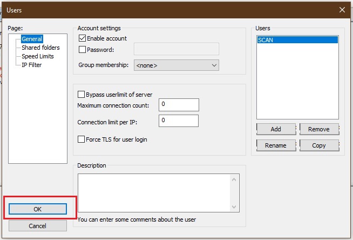
Task: Check Bypass userlimit of server
Action: click(82, 95)
